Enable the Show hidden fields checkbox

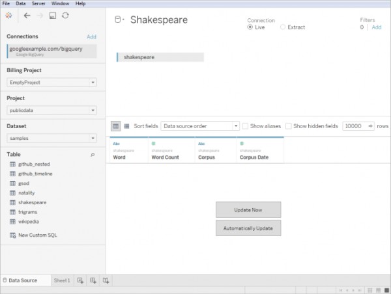[289, 126]
